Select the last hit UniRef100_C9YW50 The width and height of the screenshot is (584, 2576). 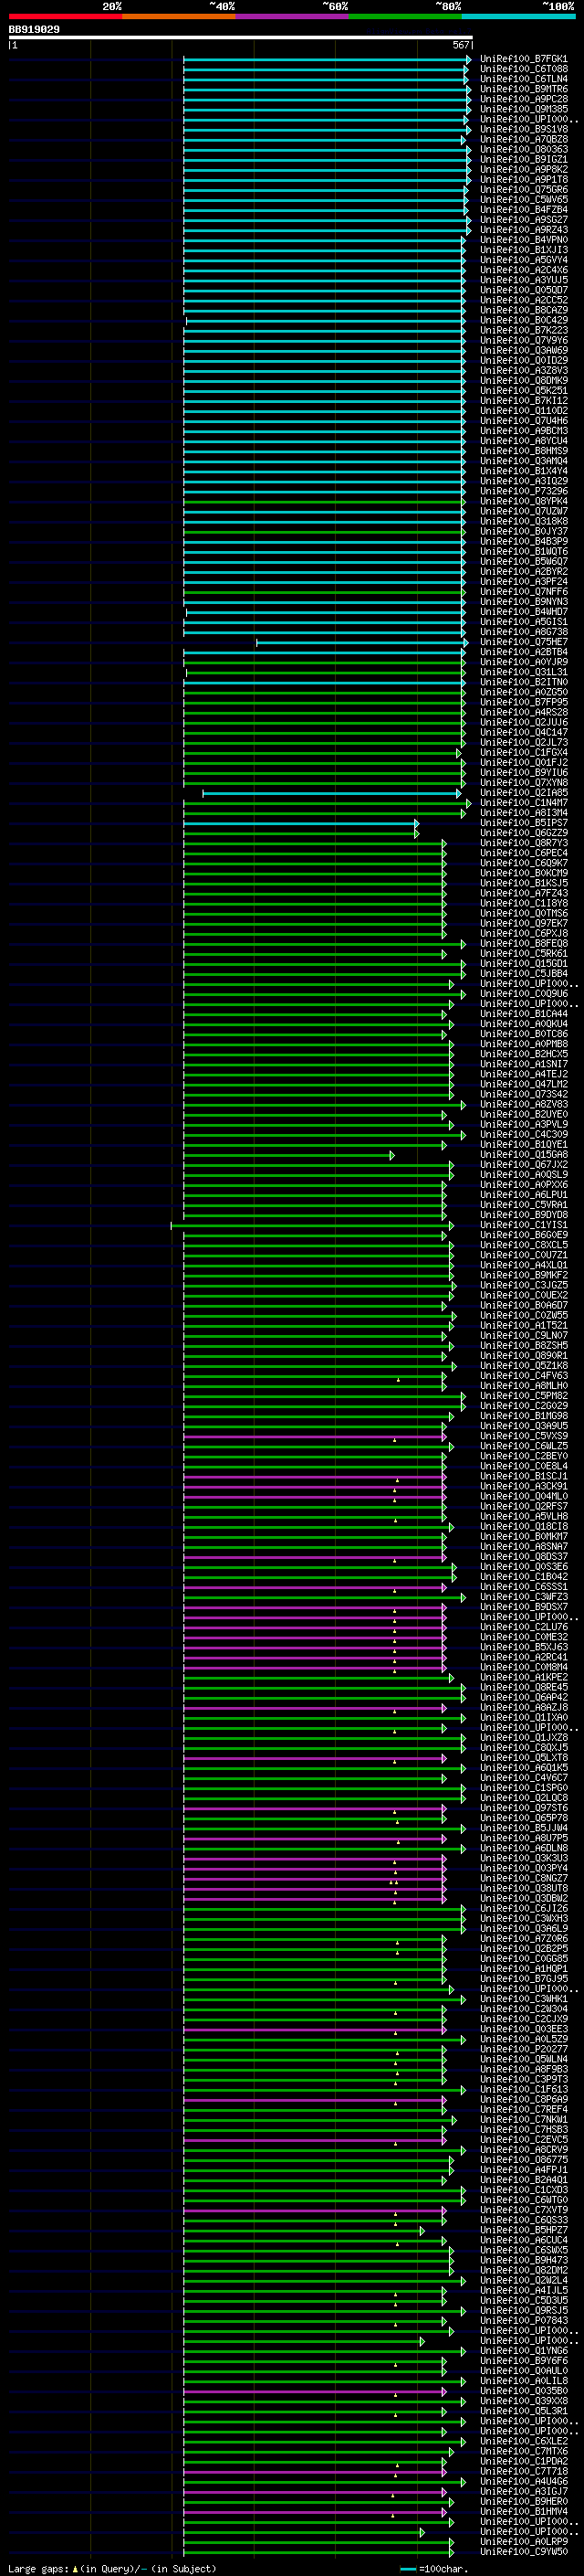point(523,2551)
